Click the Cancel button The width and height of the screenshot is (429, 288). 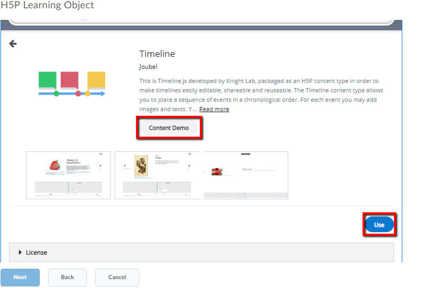tap(117, 277)
